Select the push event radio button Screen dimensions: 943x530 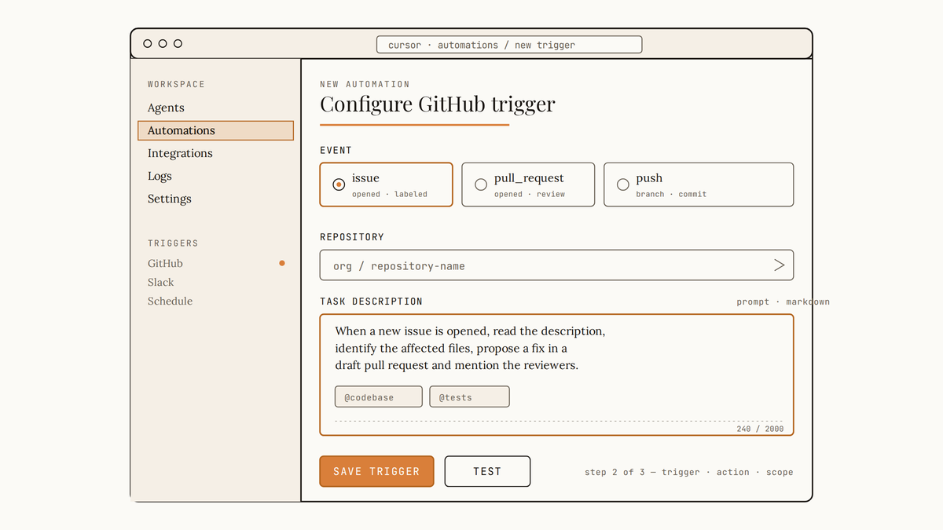click(623, 185)
